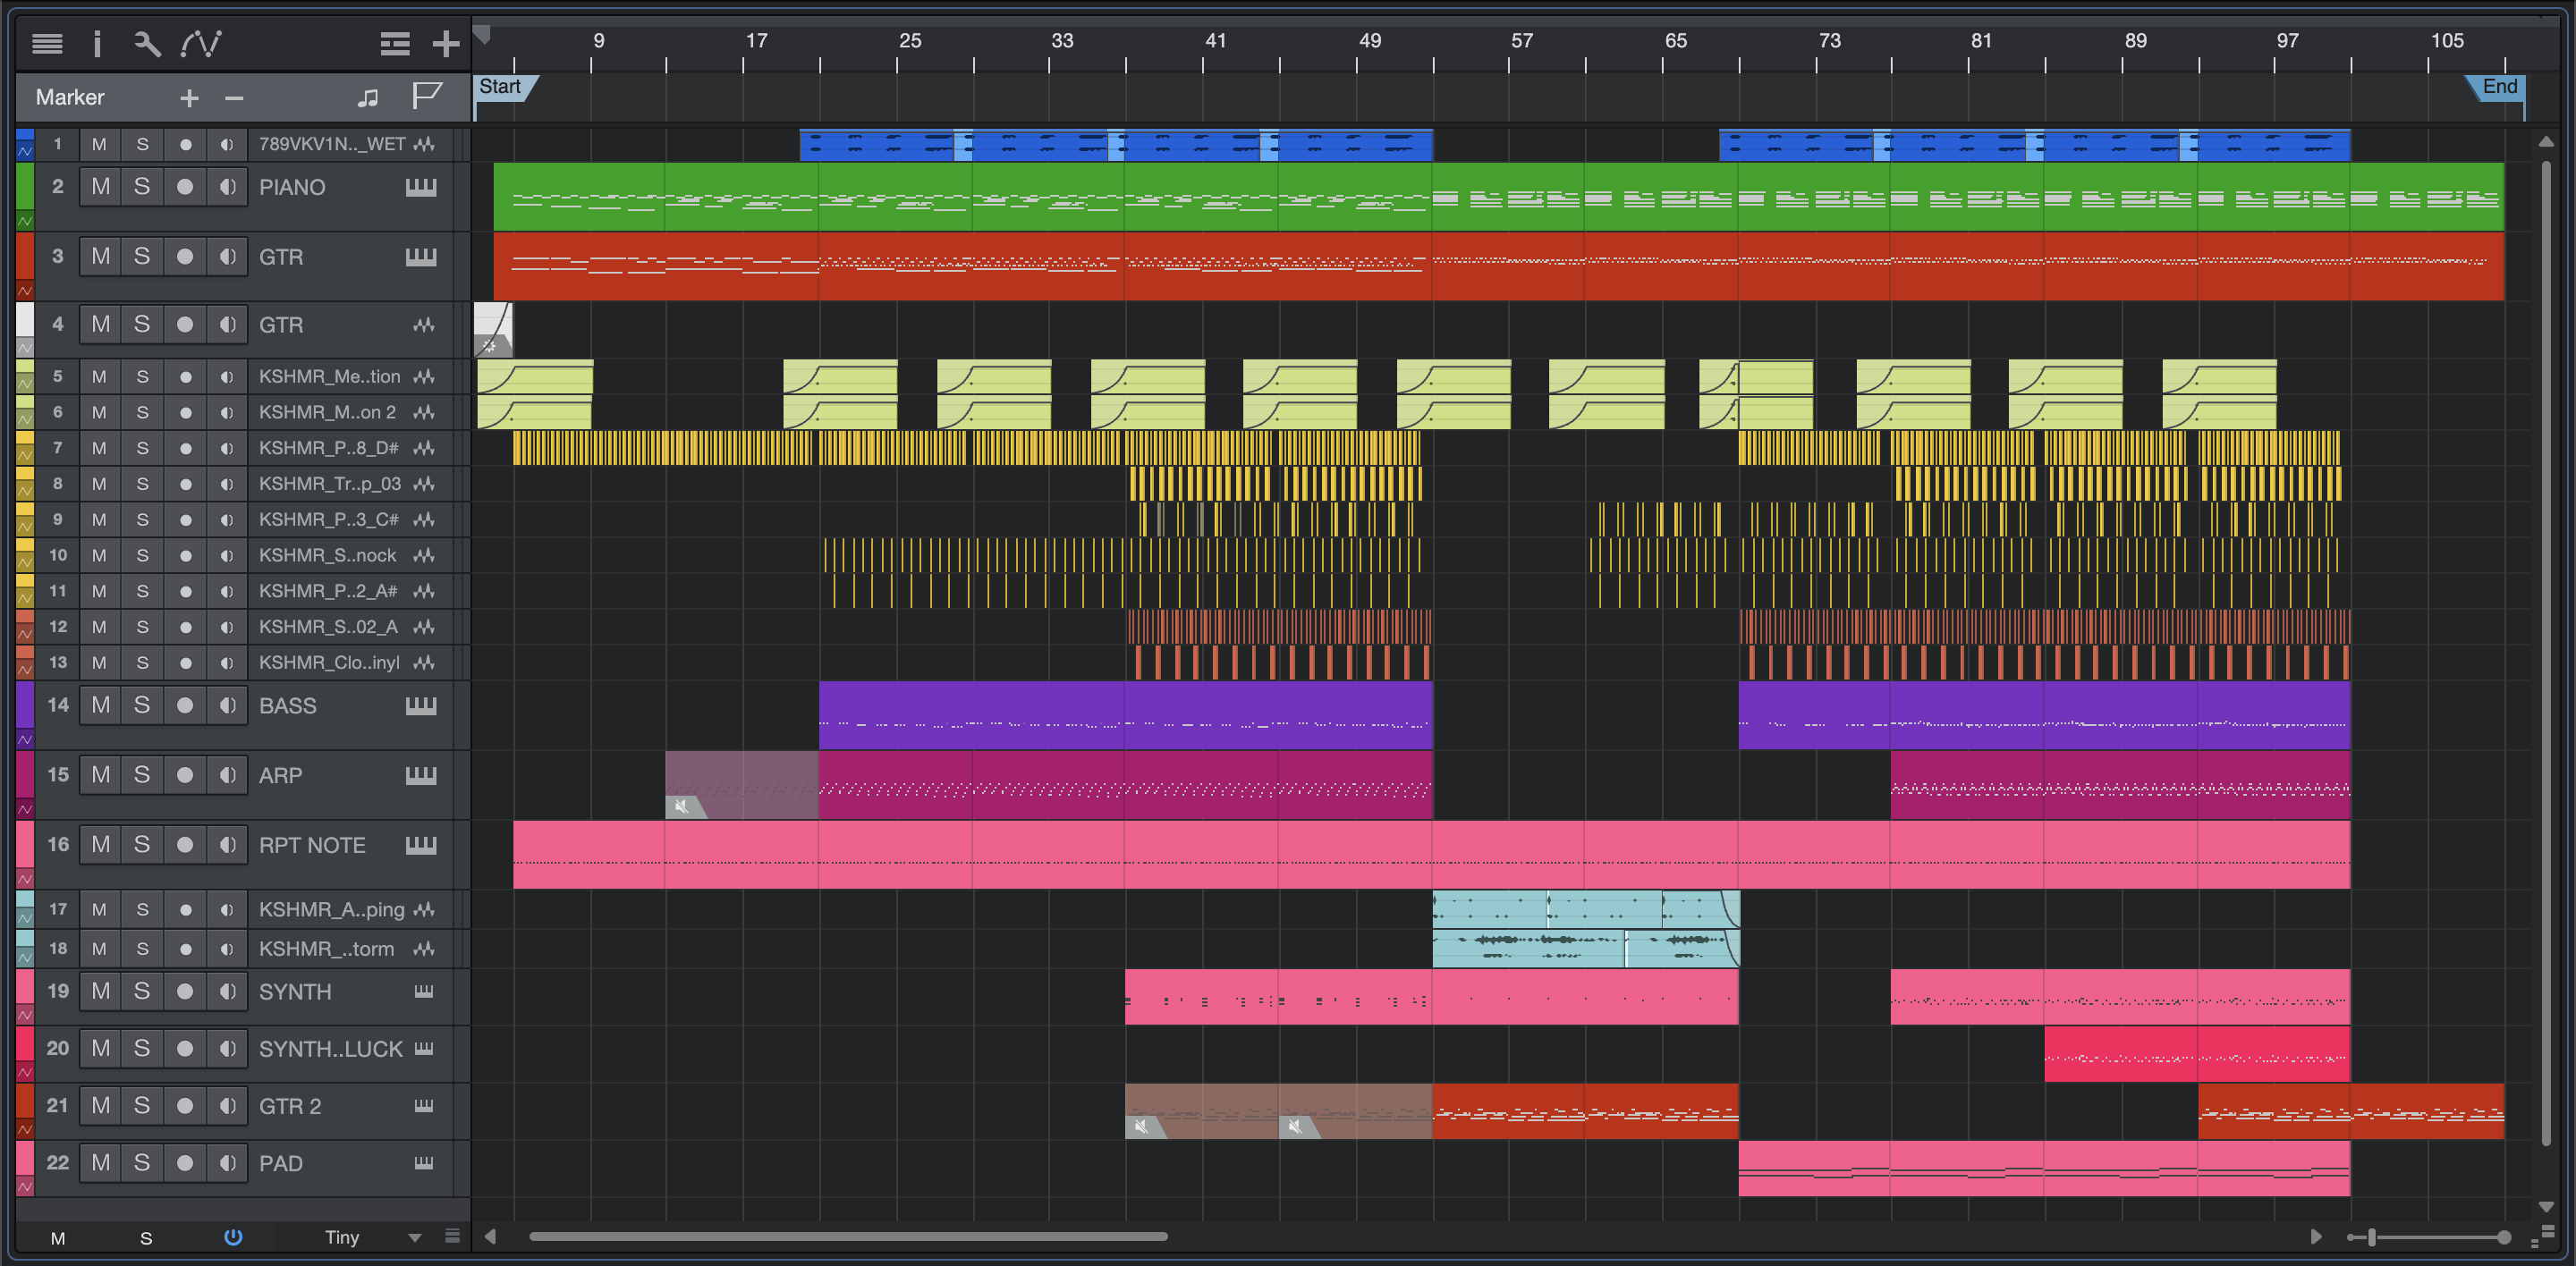
Task: Open the GTR 2 keyboard icon
Action: click(424, 1105)
